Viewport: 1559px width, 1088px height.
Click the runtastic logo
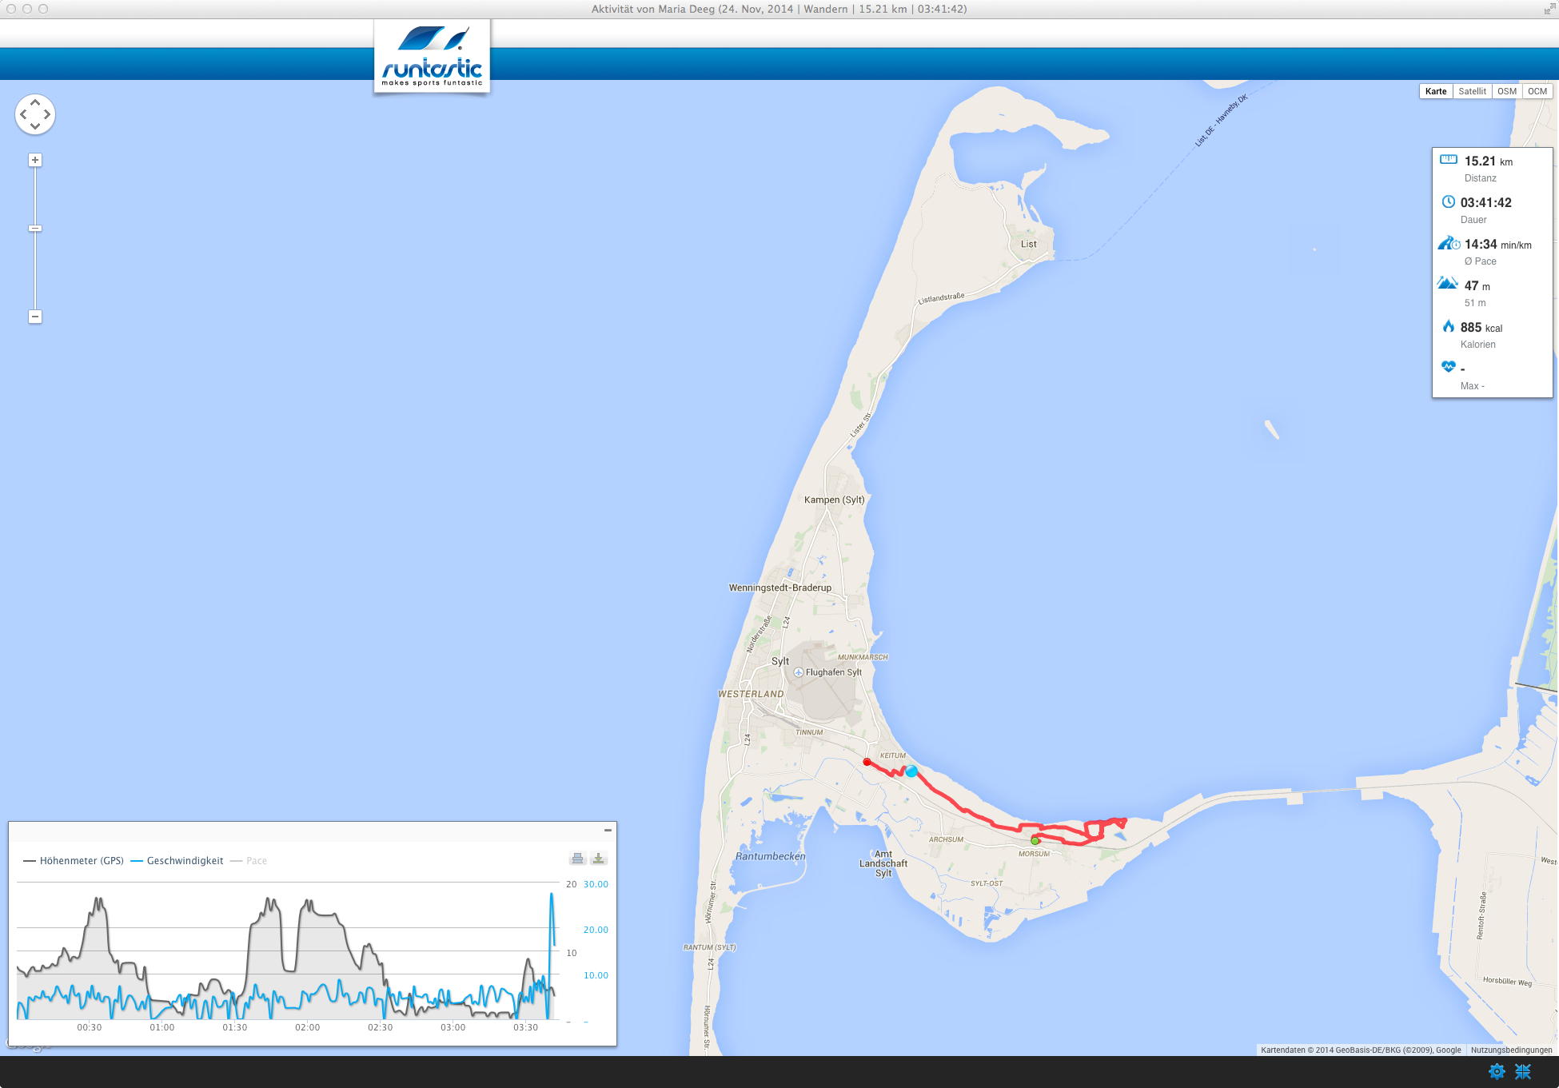point(432,58)
